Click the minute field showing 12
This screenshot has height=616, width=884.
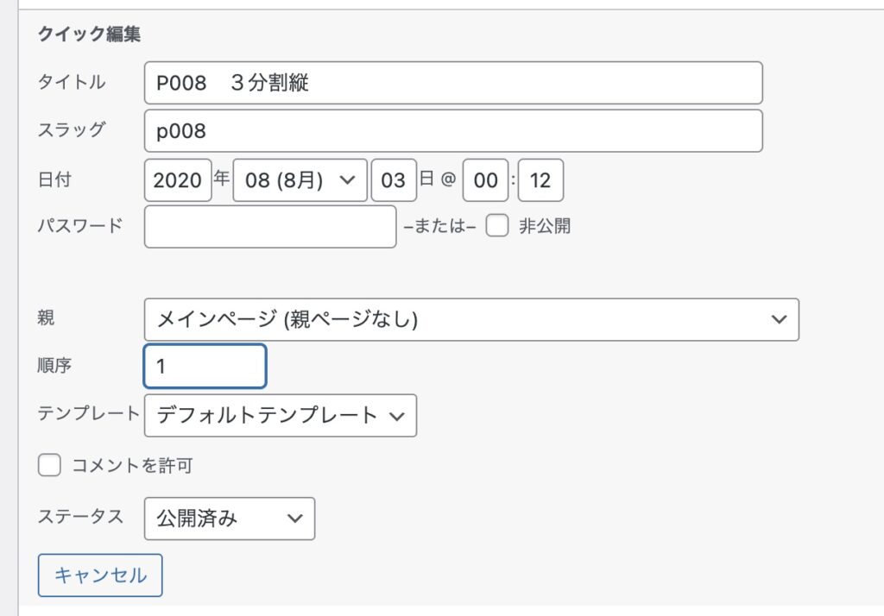click(x=540, y=180)
